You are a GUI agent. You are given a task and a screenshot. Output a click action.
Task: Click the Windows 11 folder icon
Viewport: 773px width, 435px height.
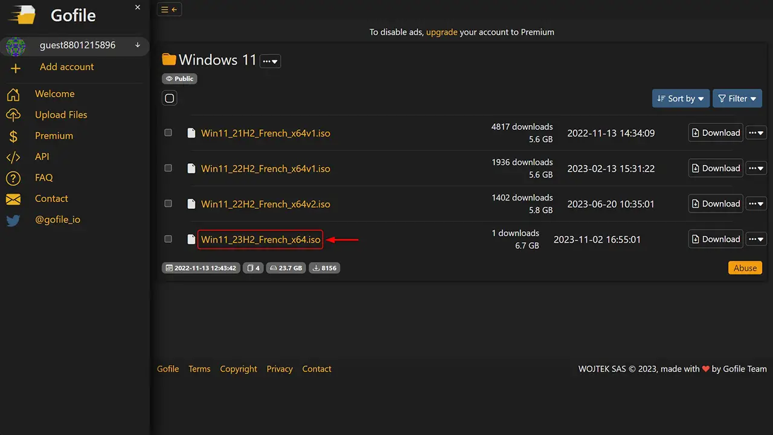[x=169, y=60]
